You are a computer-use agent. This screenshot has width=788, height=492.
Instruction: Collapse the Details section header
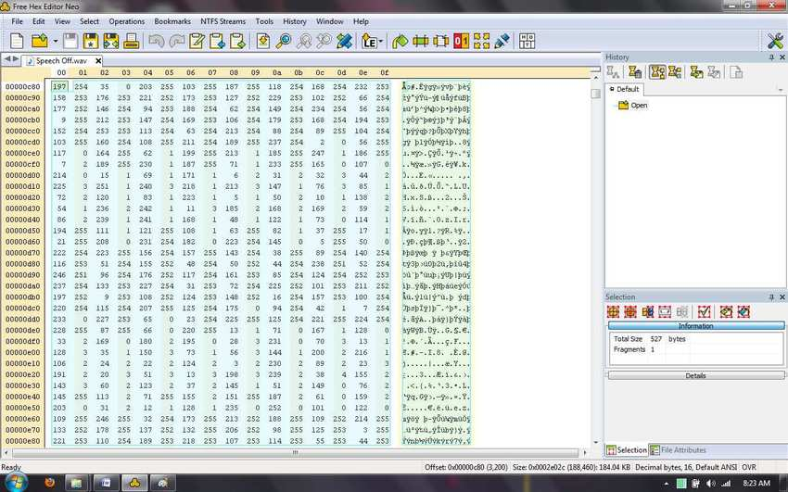coord(695,375)
